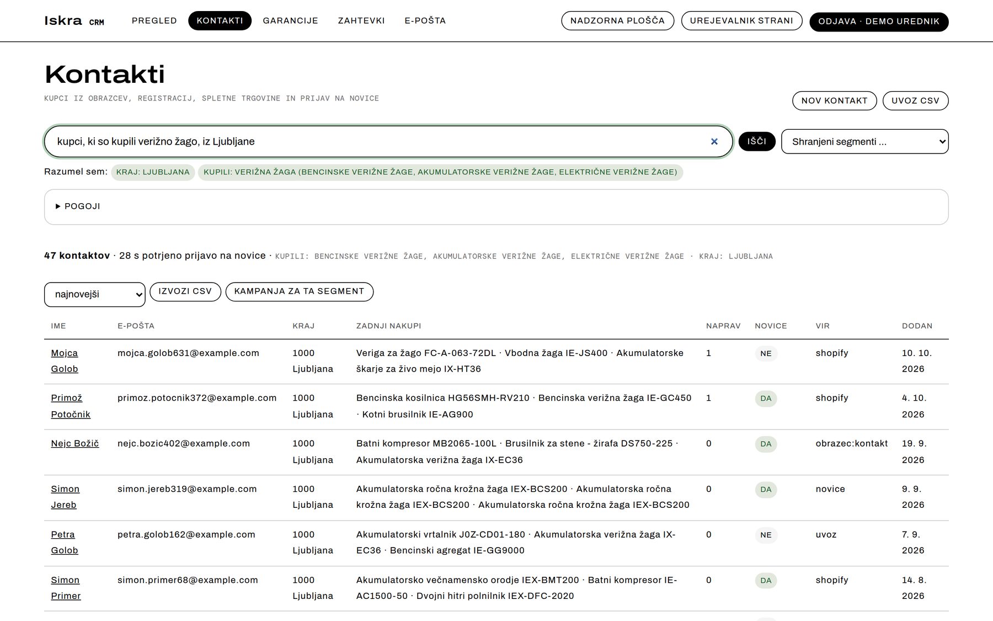Switch to the Pregled tab

154,20
